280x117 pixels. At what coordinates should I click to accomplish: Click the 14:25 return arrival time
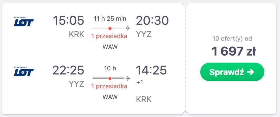click(152, 70)
